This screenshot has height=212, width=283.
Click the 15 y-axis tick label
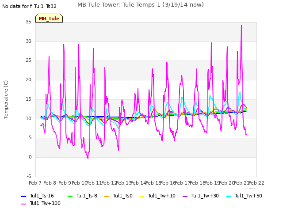click(28, 99)
